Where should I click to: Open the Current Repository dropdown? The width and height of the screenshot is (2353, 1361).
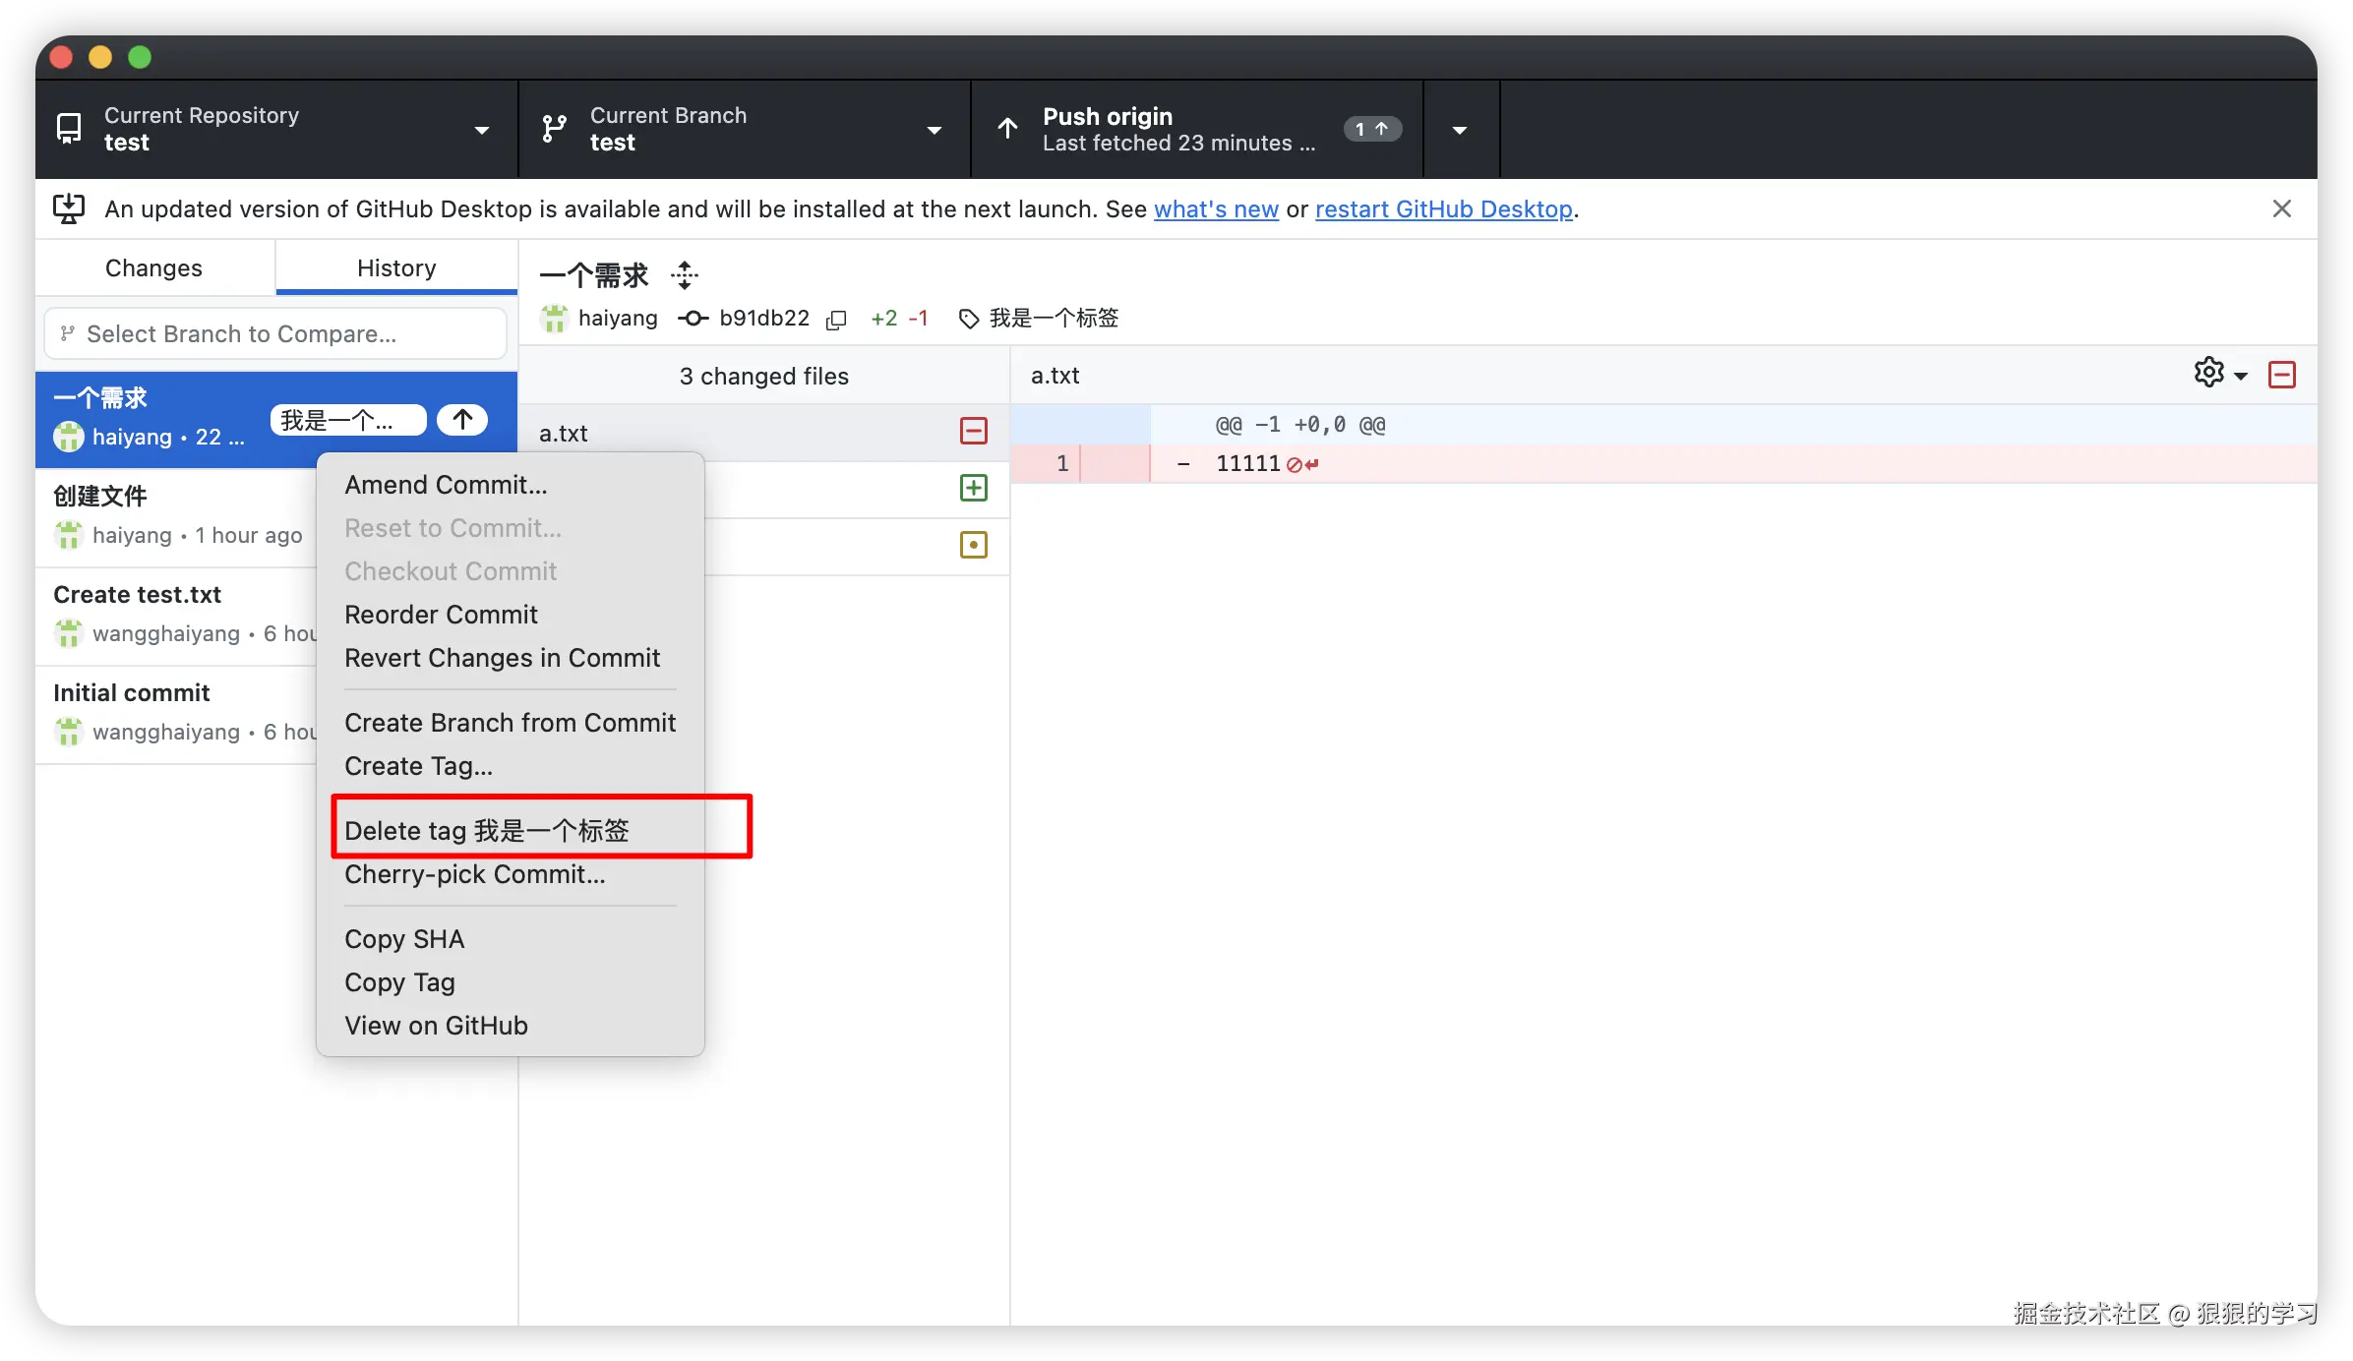[x=275, y=129]
